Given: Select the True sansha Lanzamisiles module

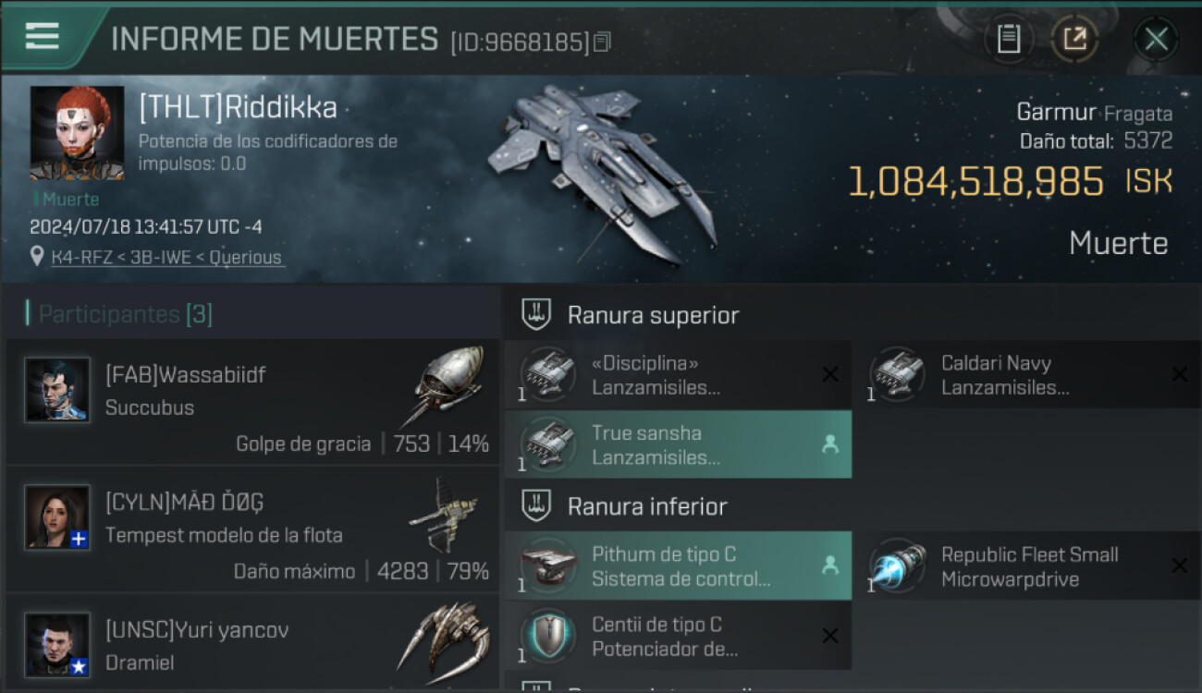Looking at the screenshot, I should click(678, 444).
